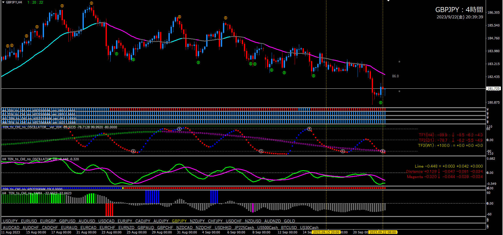Click the highlighted 2023.09.22 08:00 time marker
The width and height of the screenshot is (503, 235).
(383, 232)
